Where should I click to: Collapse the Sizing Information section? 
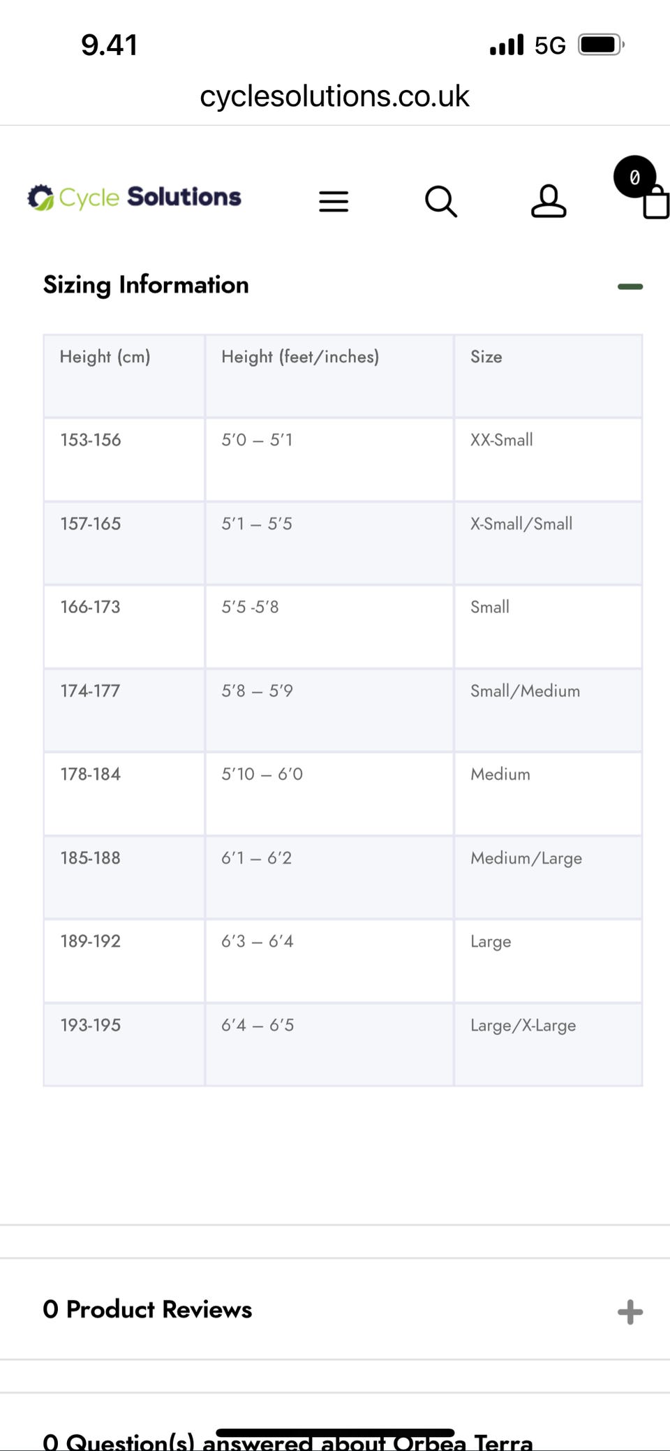click(x=630, y=286)
